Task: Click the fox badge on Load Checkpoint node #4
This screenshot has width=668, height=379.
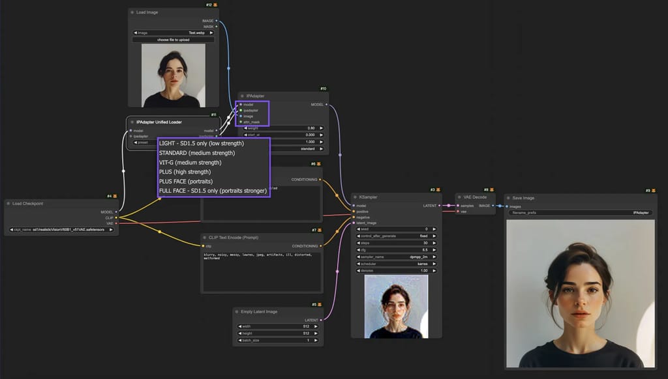Action: point(115,196)
